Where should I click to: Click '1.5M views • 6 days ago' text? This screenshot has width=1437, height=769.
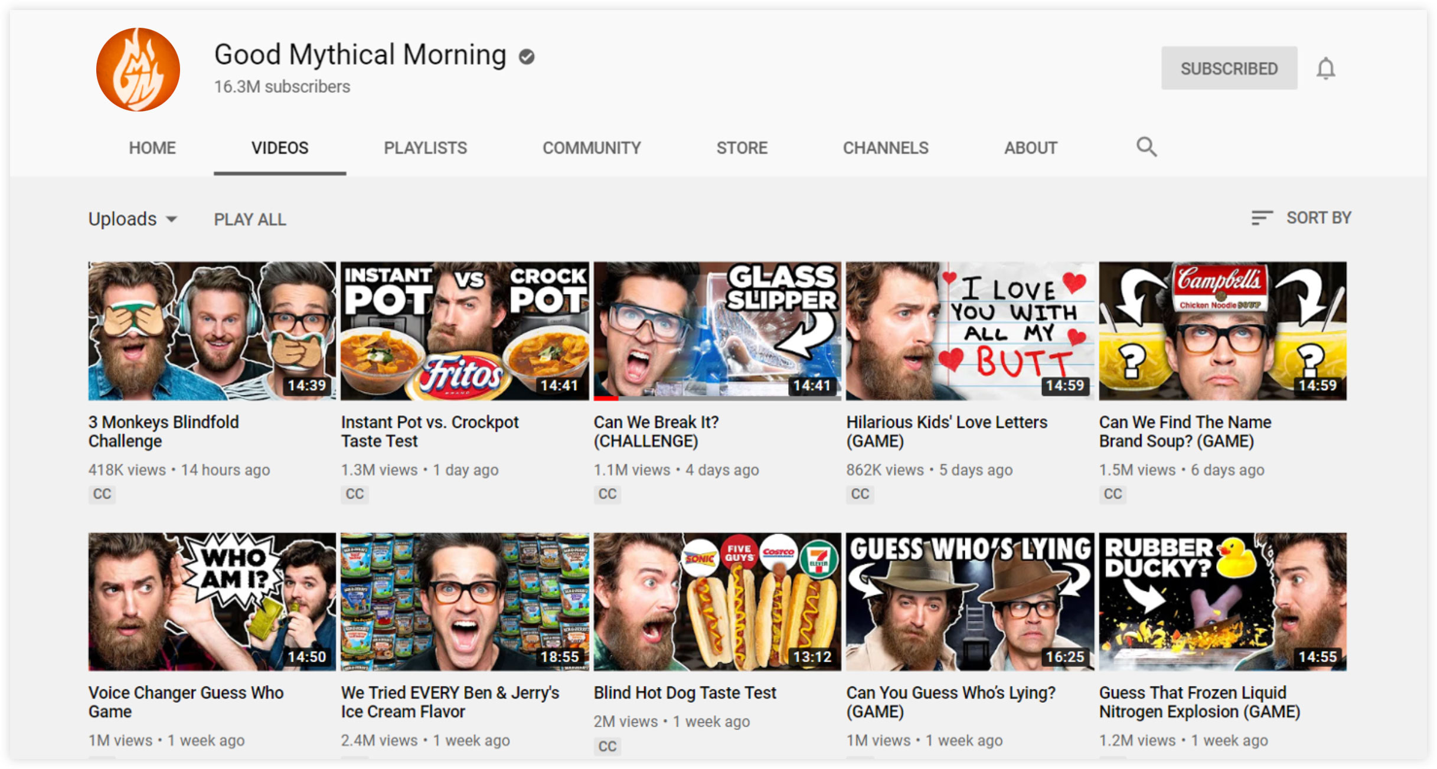tap(1182, 470)
